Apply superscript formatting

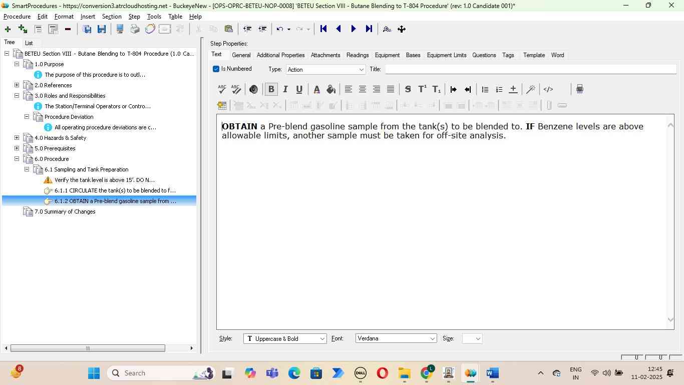(x=422, y=89)
